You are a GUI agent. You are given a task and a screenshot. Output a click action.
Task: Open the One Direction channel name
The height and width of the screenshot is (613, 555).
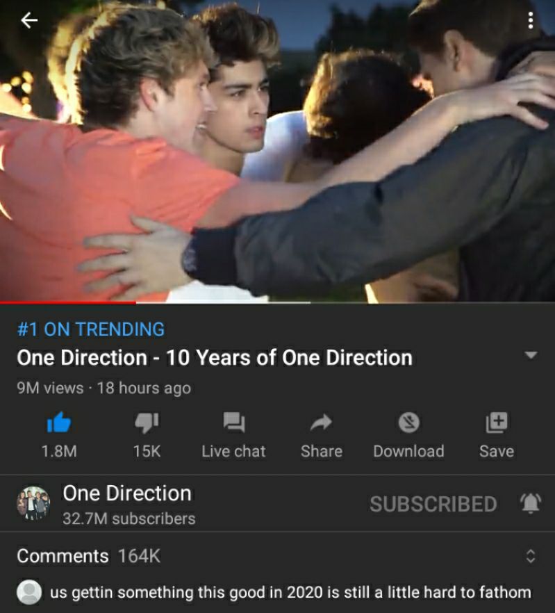pyautogui.click(x=127, y=493)
